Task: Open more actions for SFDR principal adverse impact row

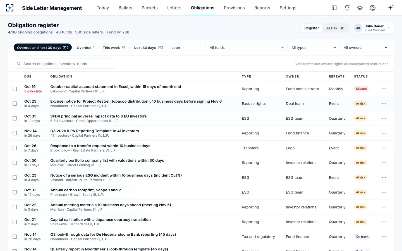Action: (x=384, y=118)
